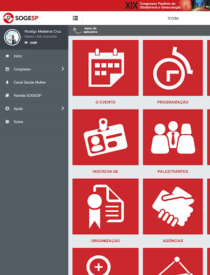210x275 pixels.
Task: Open the PALESTRANTES people tile
Action: pyautogui.click(x=173, y=137)
